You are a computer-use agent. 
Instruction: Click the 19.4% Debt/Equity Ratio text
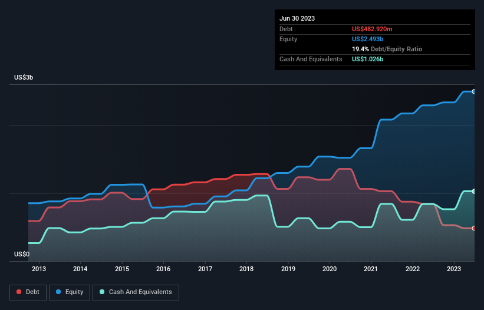pyautogui.click(x=387, y=49)
